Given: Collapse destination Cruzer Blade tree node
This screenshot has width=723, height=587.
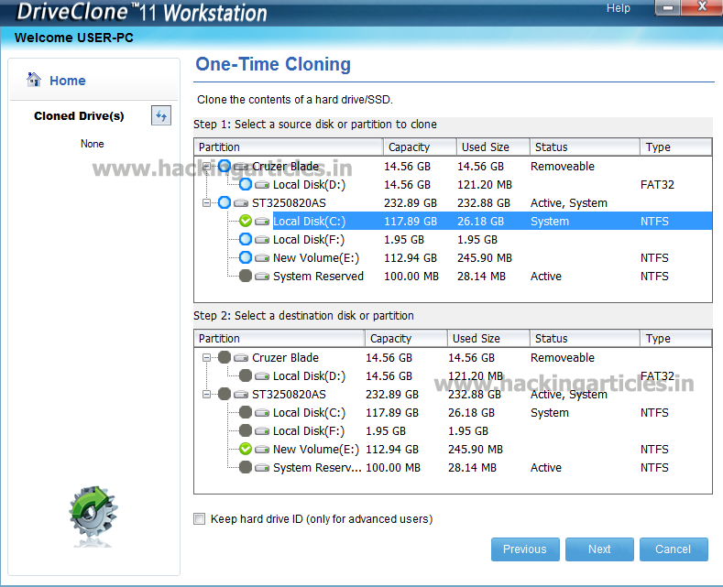Looking at the screenshot, I should [x=206, y=357].
